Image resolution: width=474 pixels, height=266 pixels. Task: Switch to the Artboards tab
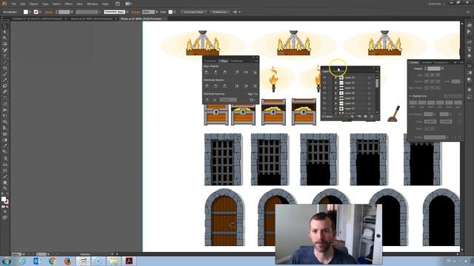click(338, 72)
